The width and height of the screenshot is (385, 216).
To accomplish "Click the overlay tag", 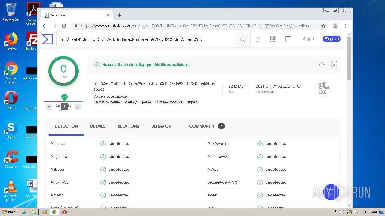I will 131,102.
